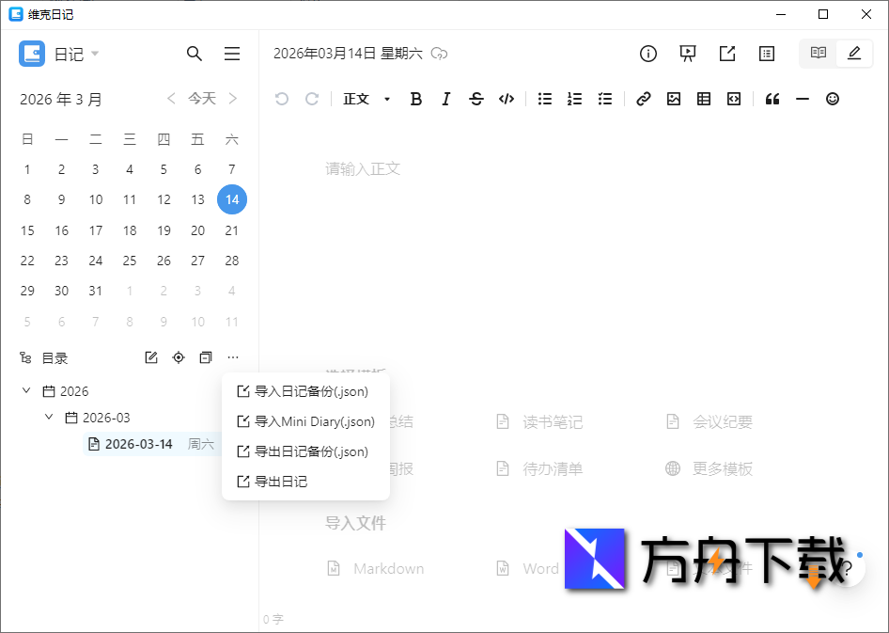Click the 今天 button to jump to today

pos(202,98)
